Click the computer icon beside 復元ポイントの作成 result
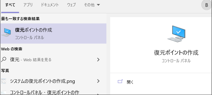 click(6, 32)
